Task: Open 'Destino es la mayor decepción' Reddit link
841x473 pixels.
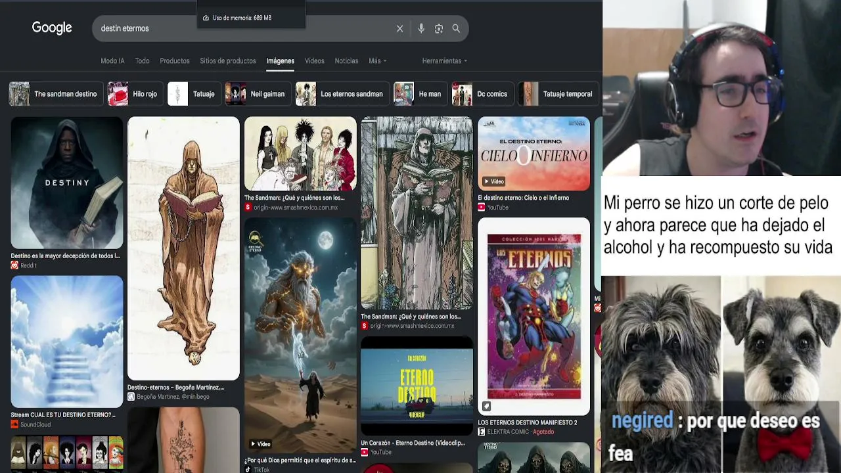Action: pos(65,256)
